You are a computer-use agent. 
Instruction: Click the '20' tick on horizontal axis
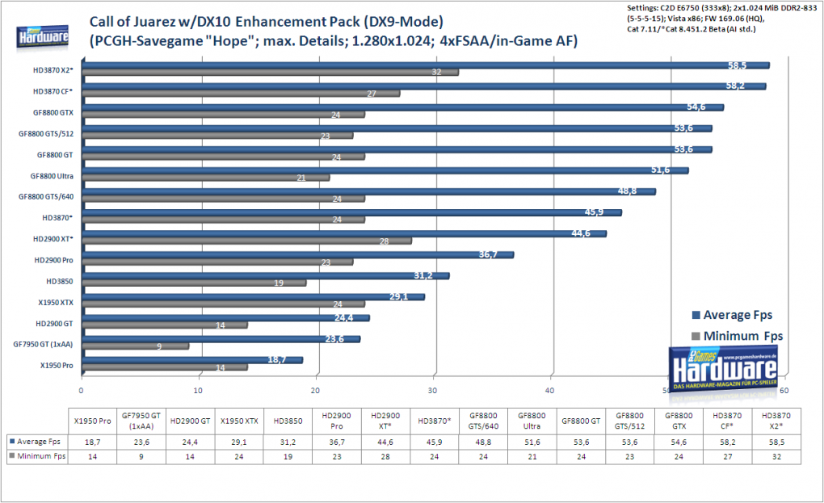(x=315, y=390)
